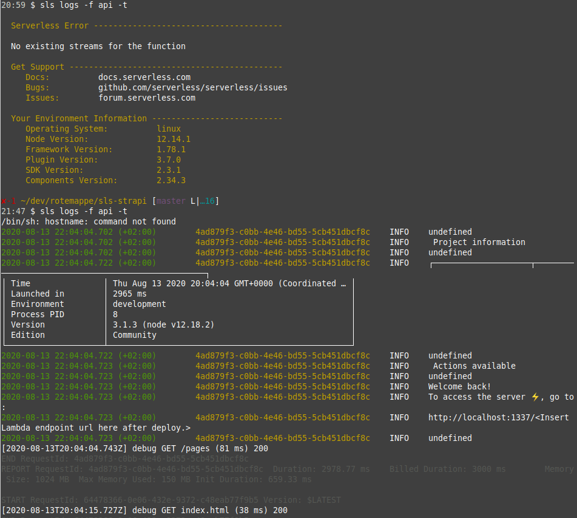
Task: Click the Get Support heading
Action: coord(38,67)
